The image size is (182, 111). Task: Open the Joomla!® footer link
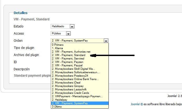137,104
